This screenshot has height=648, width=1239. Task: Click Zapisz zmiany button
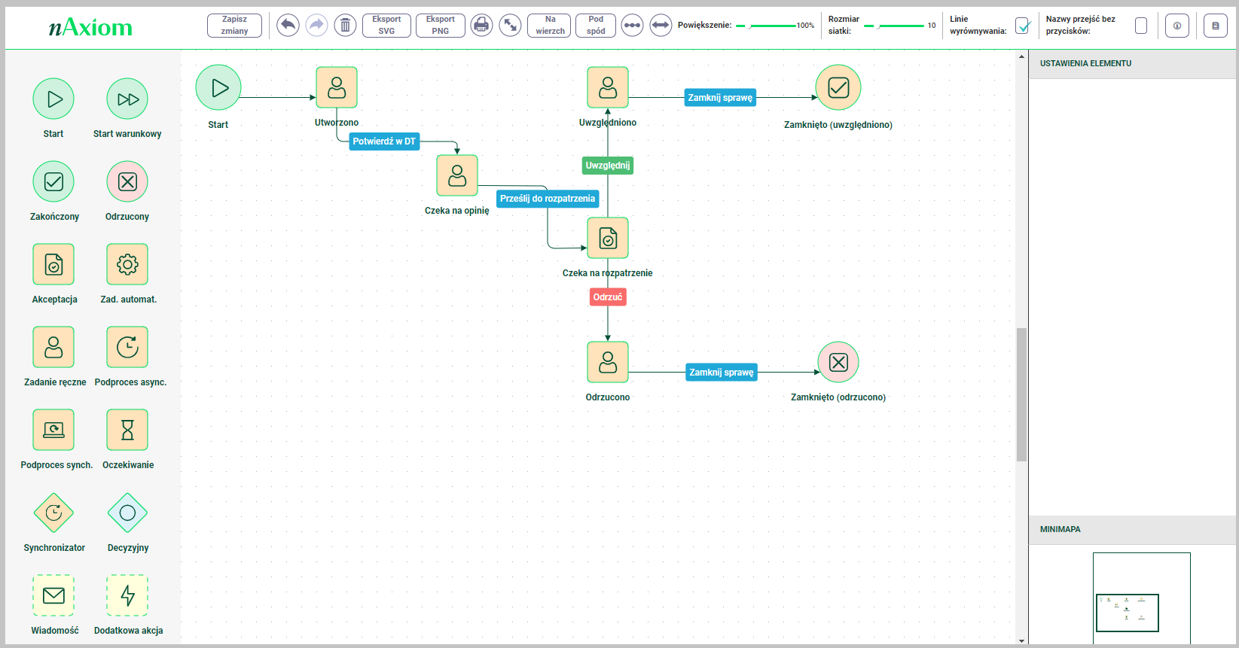[234, 26]
